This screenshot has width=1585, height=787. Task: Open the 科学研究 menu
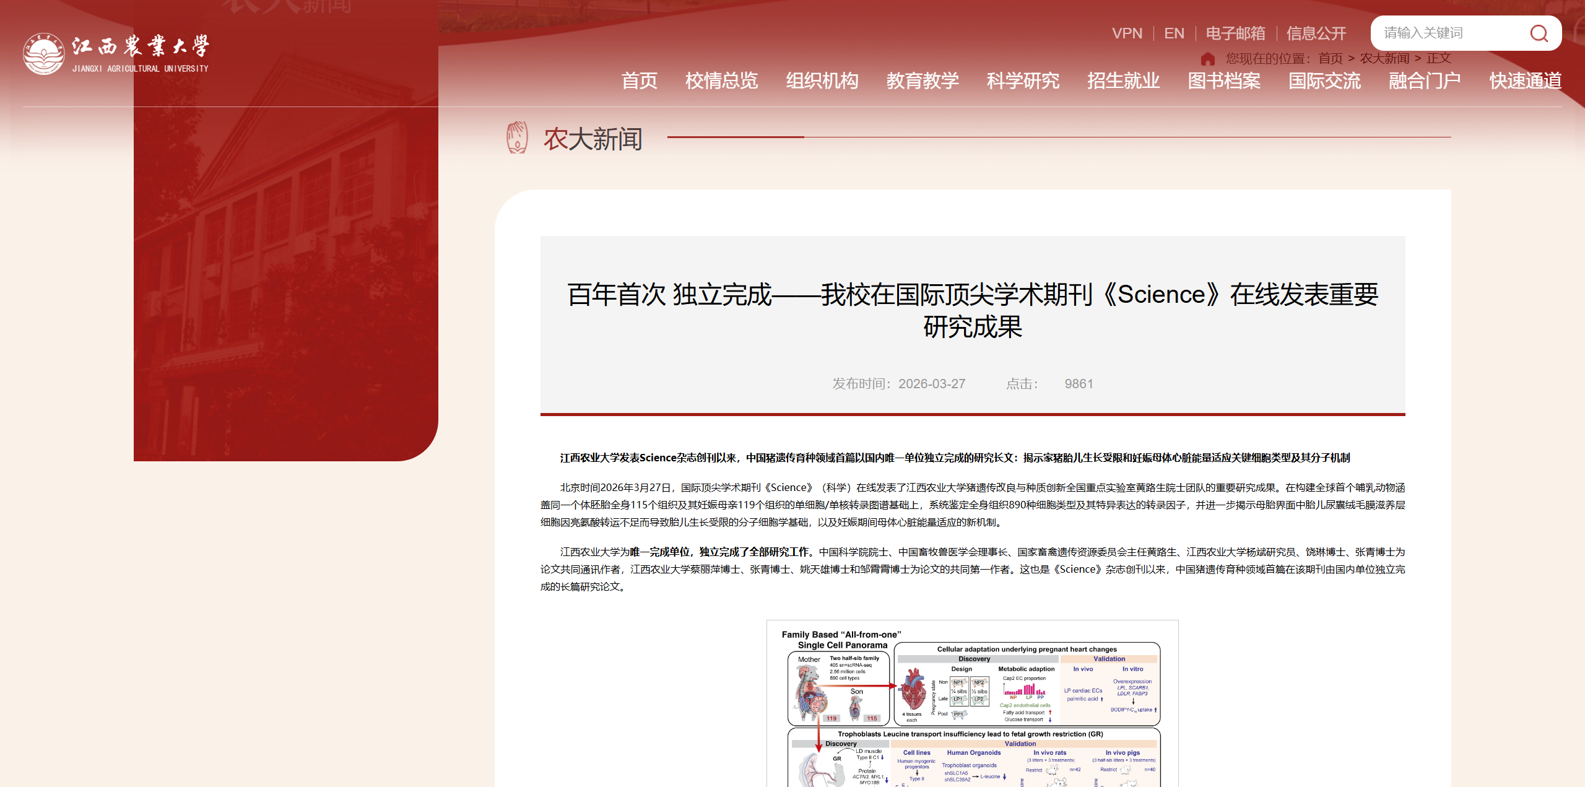point(1023,80)
